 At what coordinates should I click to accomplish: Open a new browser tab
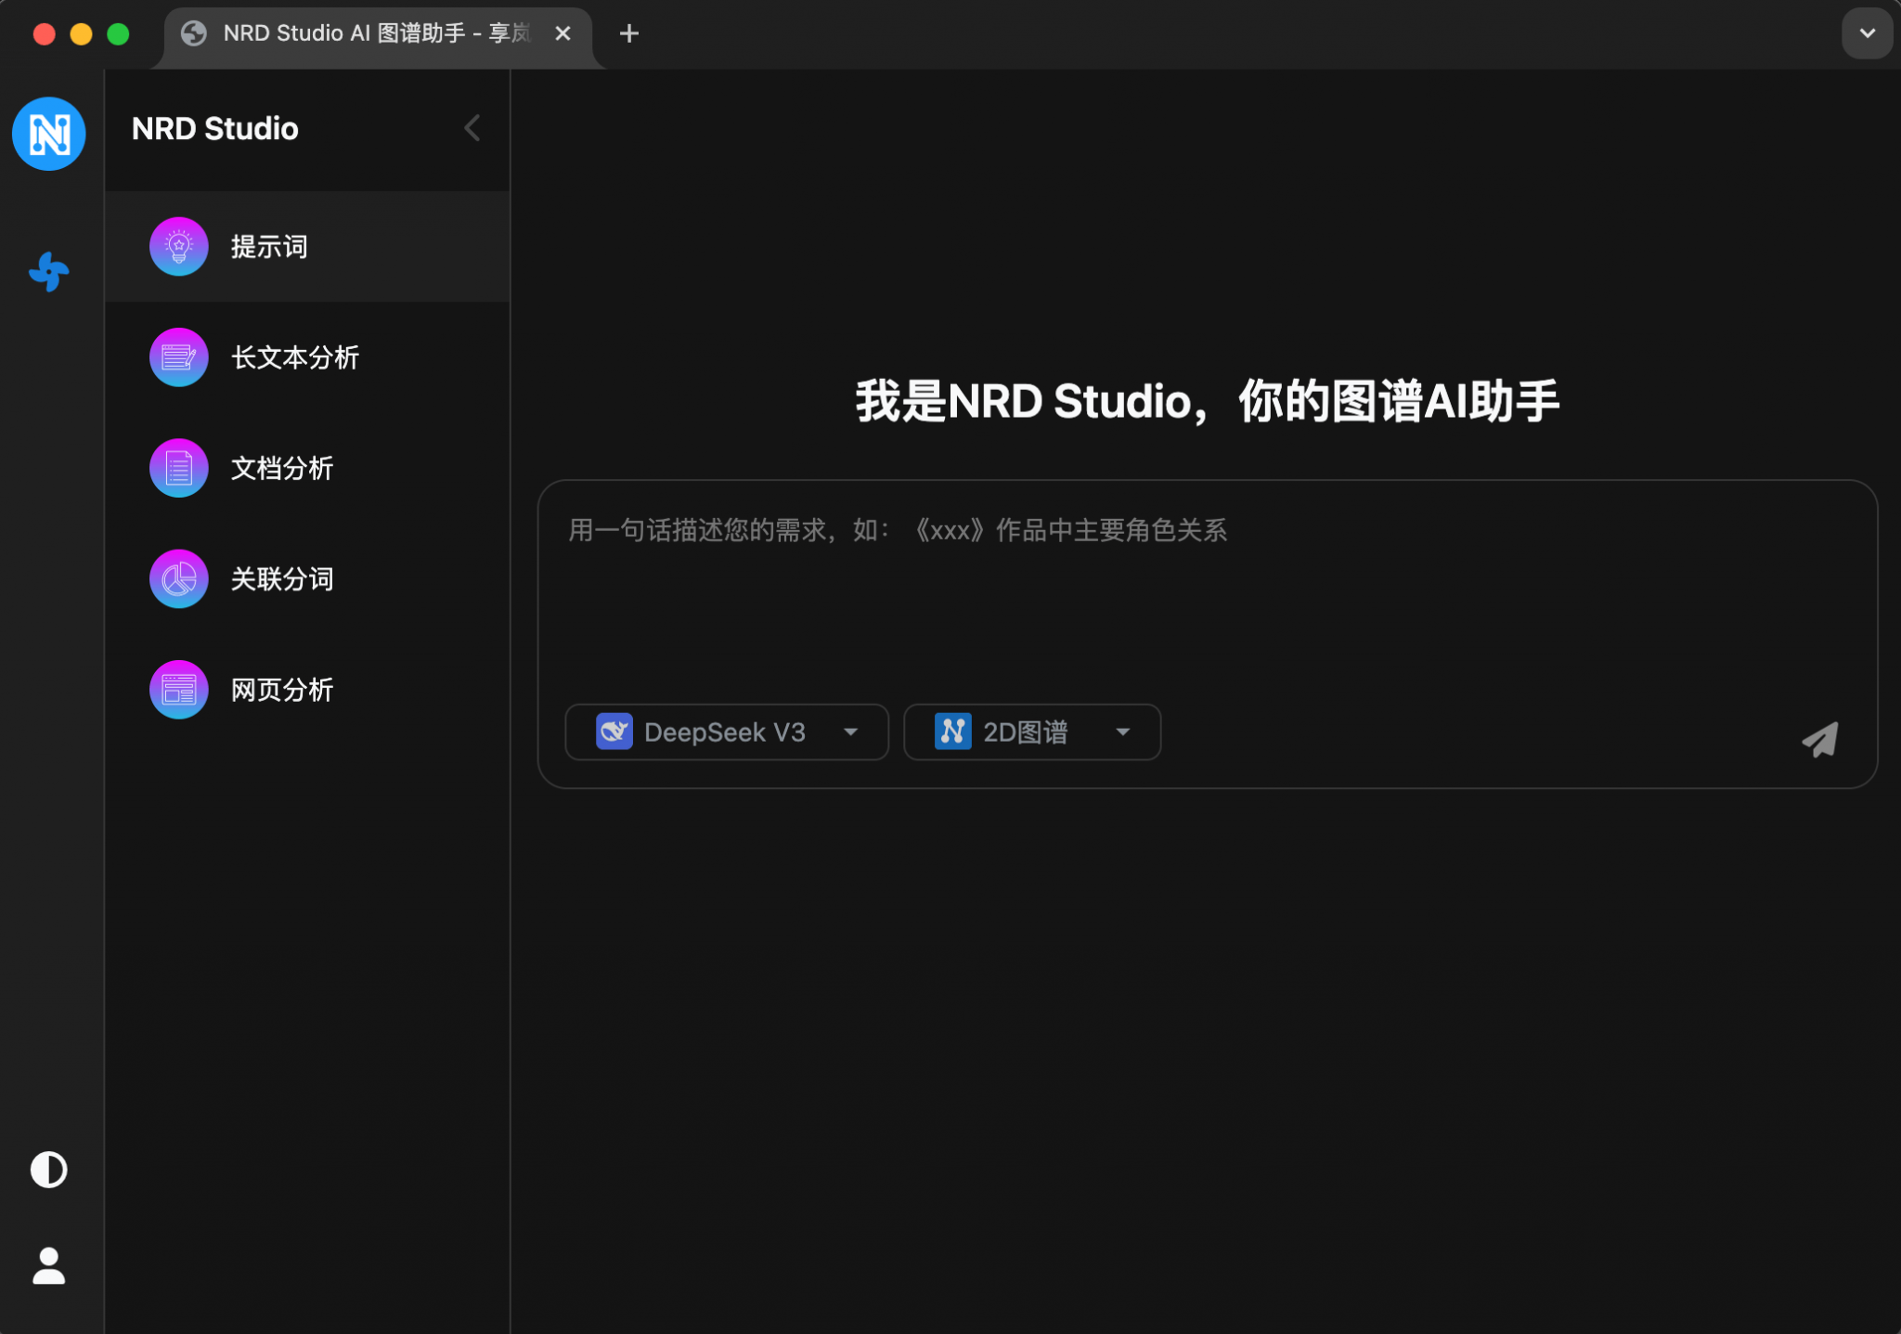pos(628,33)
